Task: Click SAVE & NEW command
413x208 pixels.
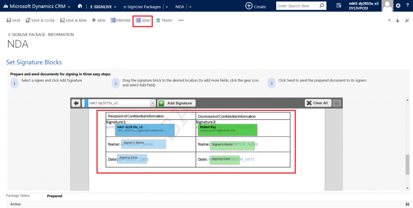Action: click(73, 20)
